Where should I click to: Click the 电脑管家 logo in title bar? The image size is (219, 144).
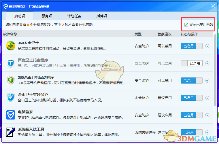pyautogui.click(x=5, y=7)
